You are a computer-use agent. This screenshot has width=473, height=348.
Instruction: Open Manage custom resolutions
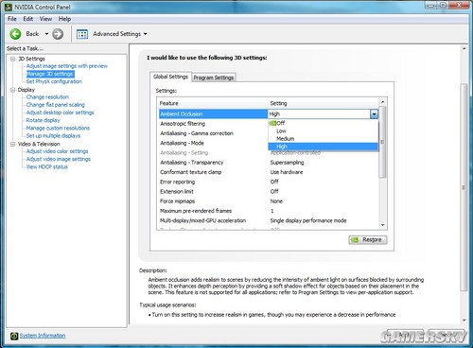tap(58, 128)
